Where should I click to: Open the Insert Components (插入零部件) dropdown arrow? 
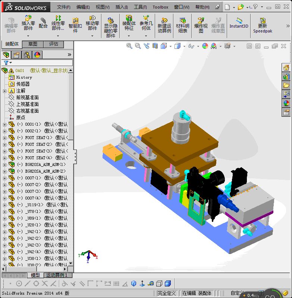[x=28, y=36]
